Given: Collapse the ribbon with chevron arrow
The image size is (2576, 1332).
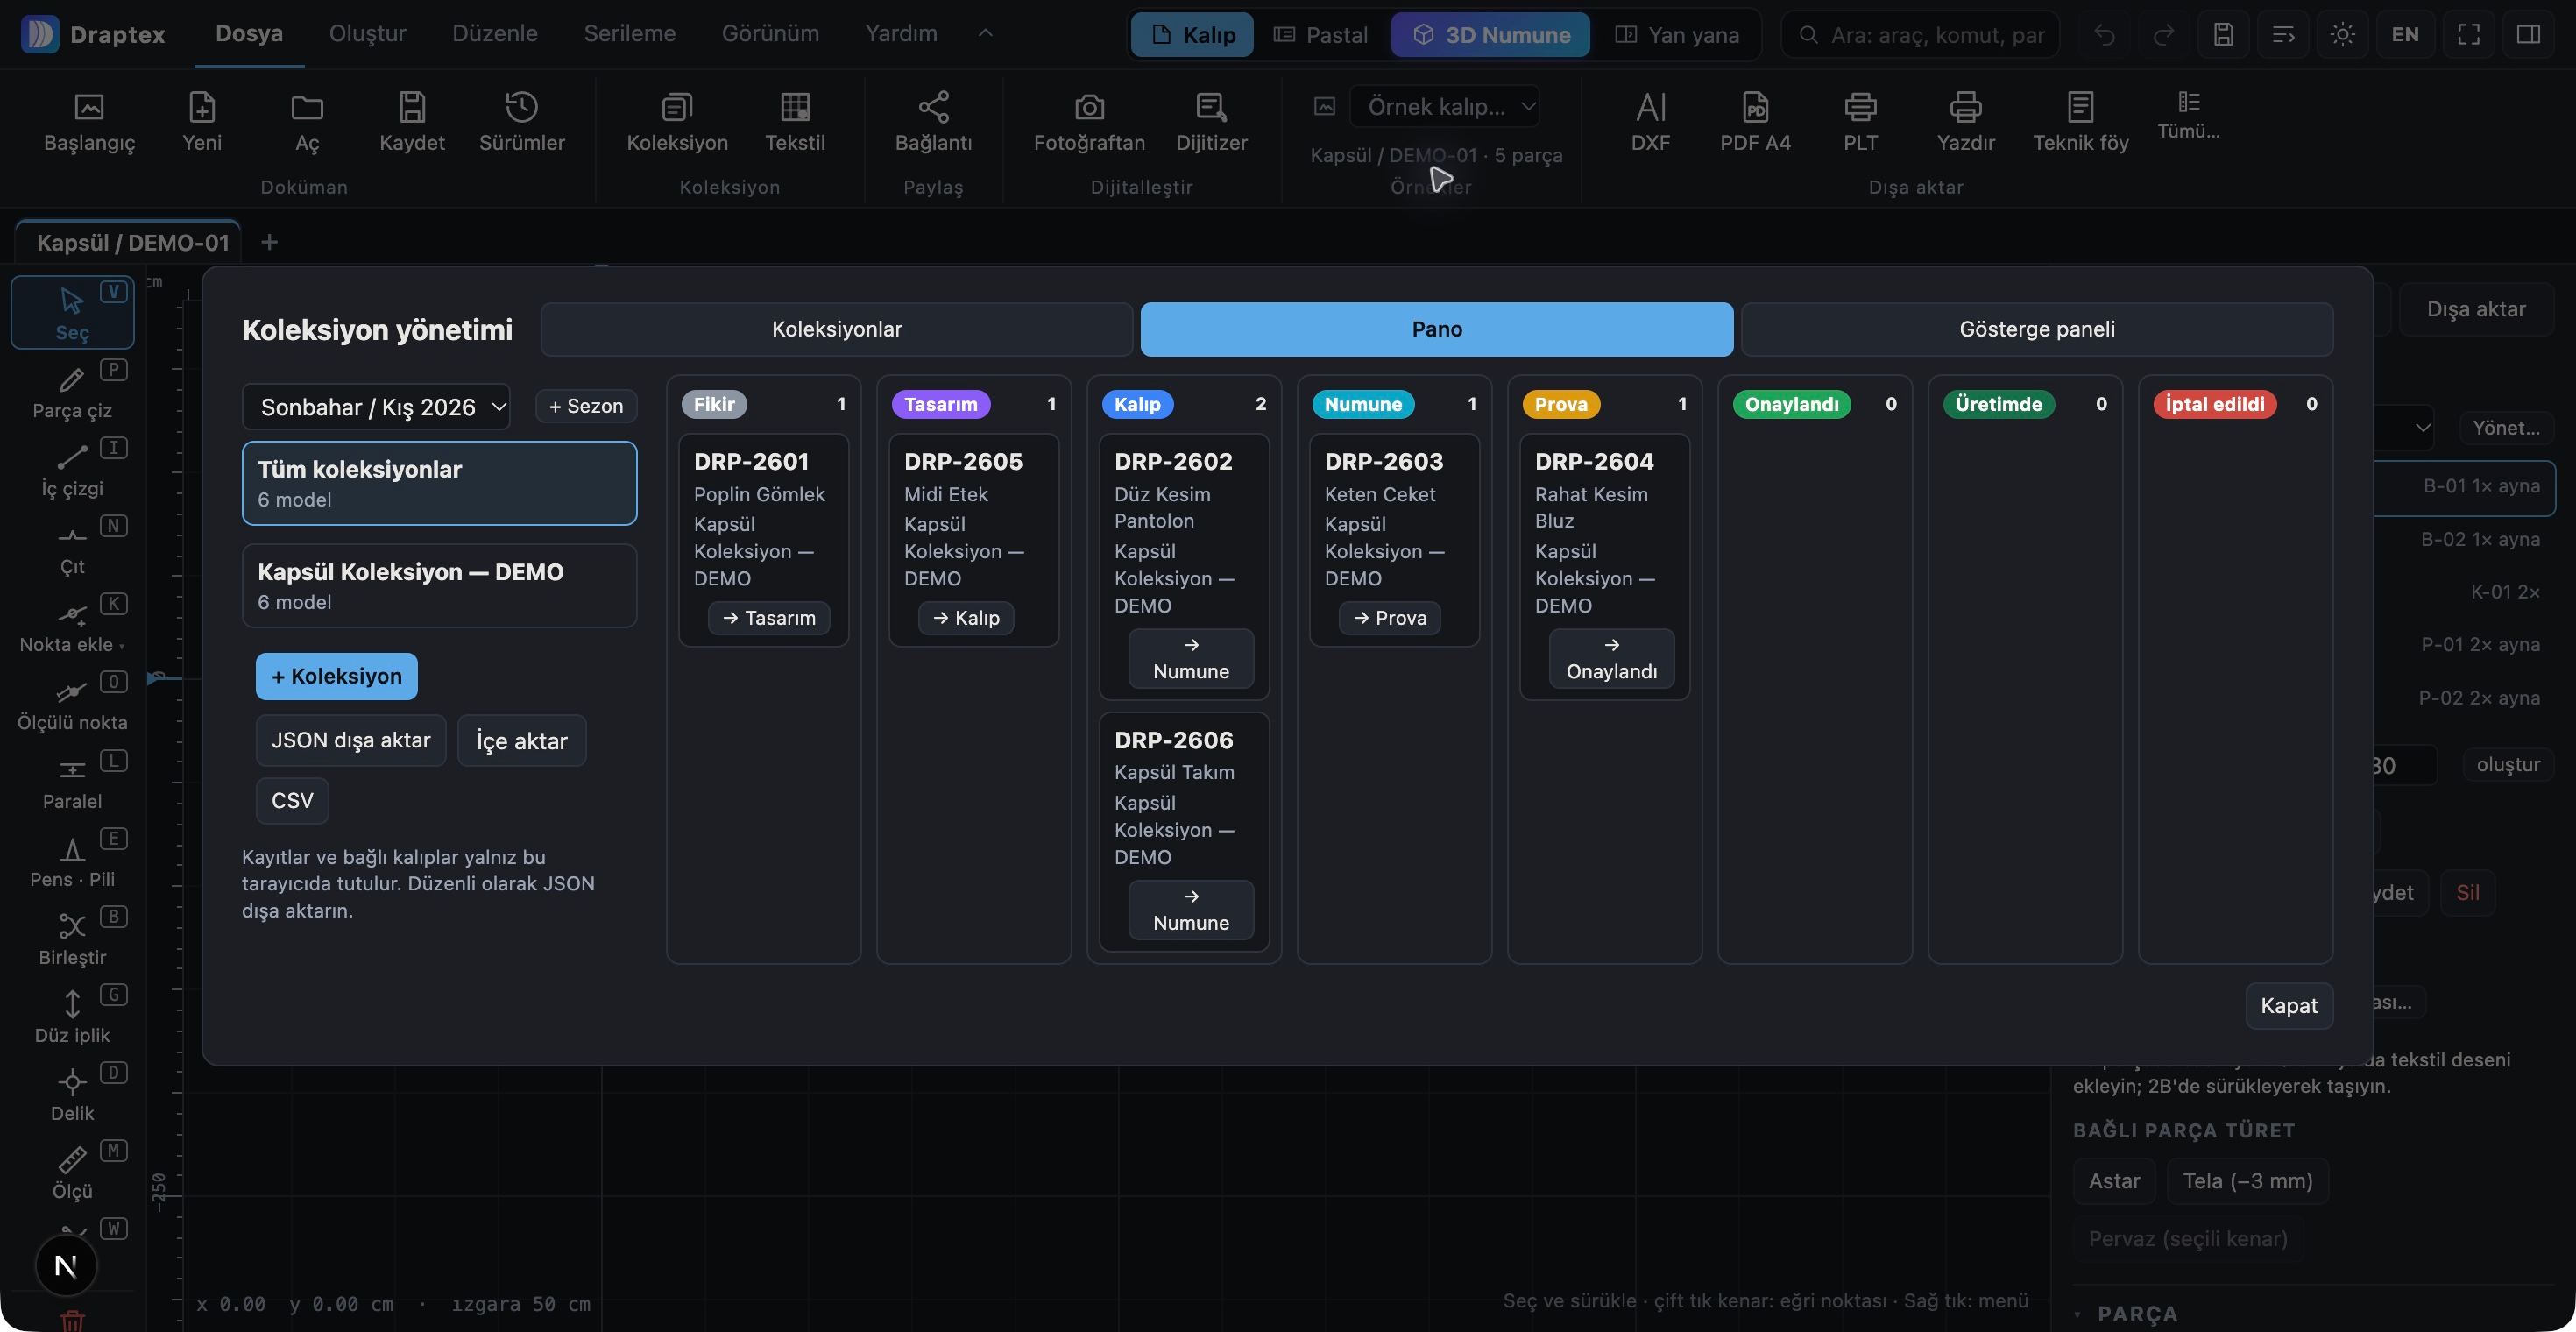Looking at the screenshot, I should [985, 33].
